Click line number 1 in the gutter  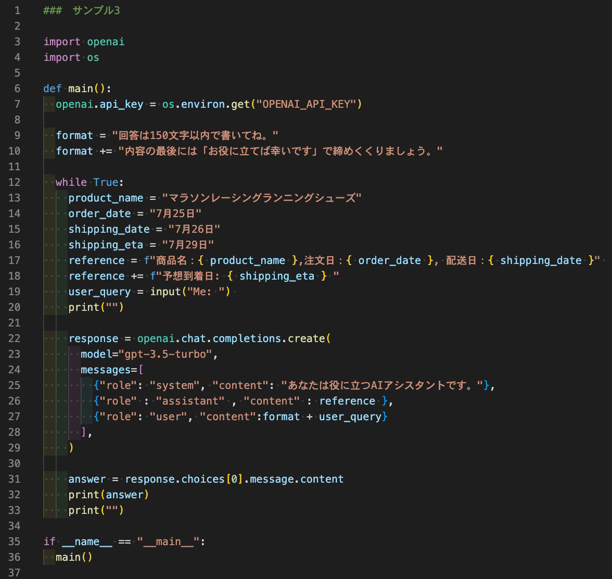coord(17,10)
